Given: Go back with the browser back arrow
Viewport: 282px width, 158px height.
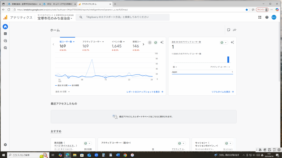Looking at the screenshot, I should pos(4,10).
